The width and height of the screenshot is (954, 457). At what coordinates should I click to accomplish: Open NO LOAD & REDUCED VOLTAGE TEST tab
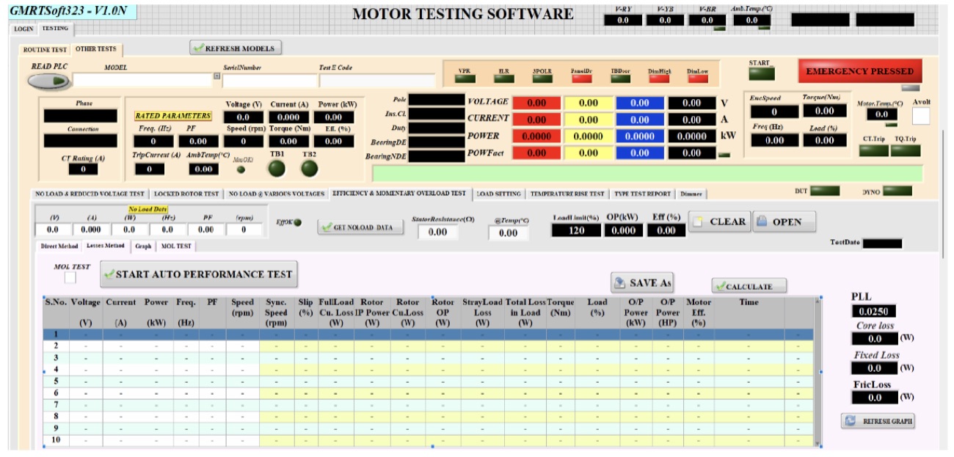90,194
